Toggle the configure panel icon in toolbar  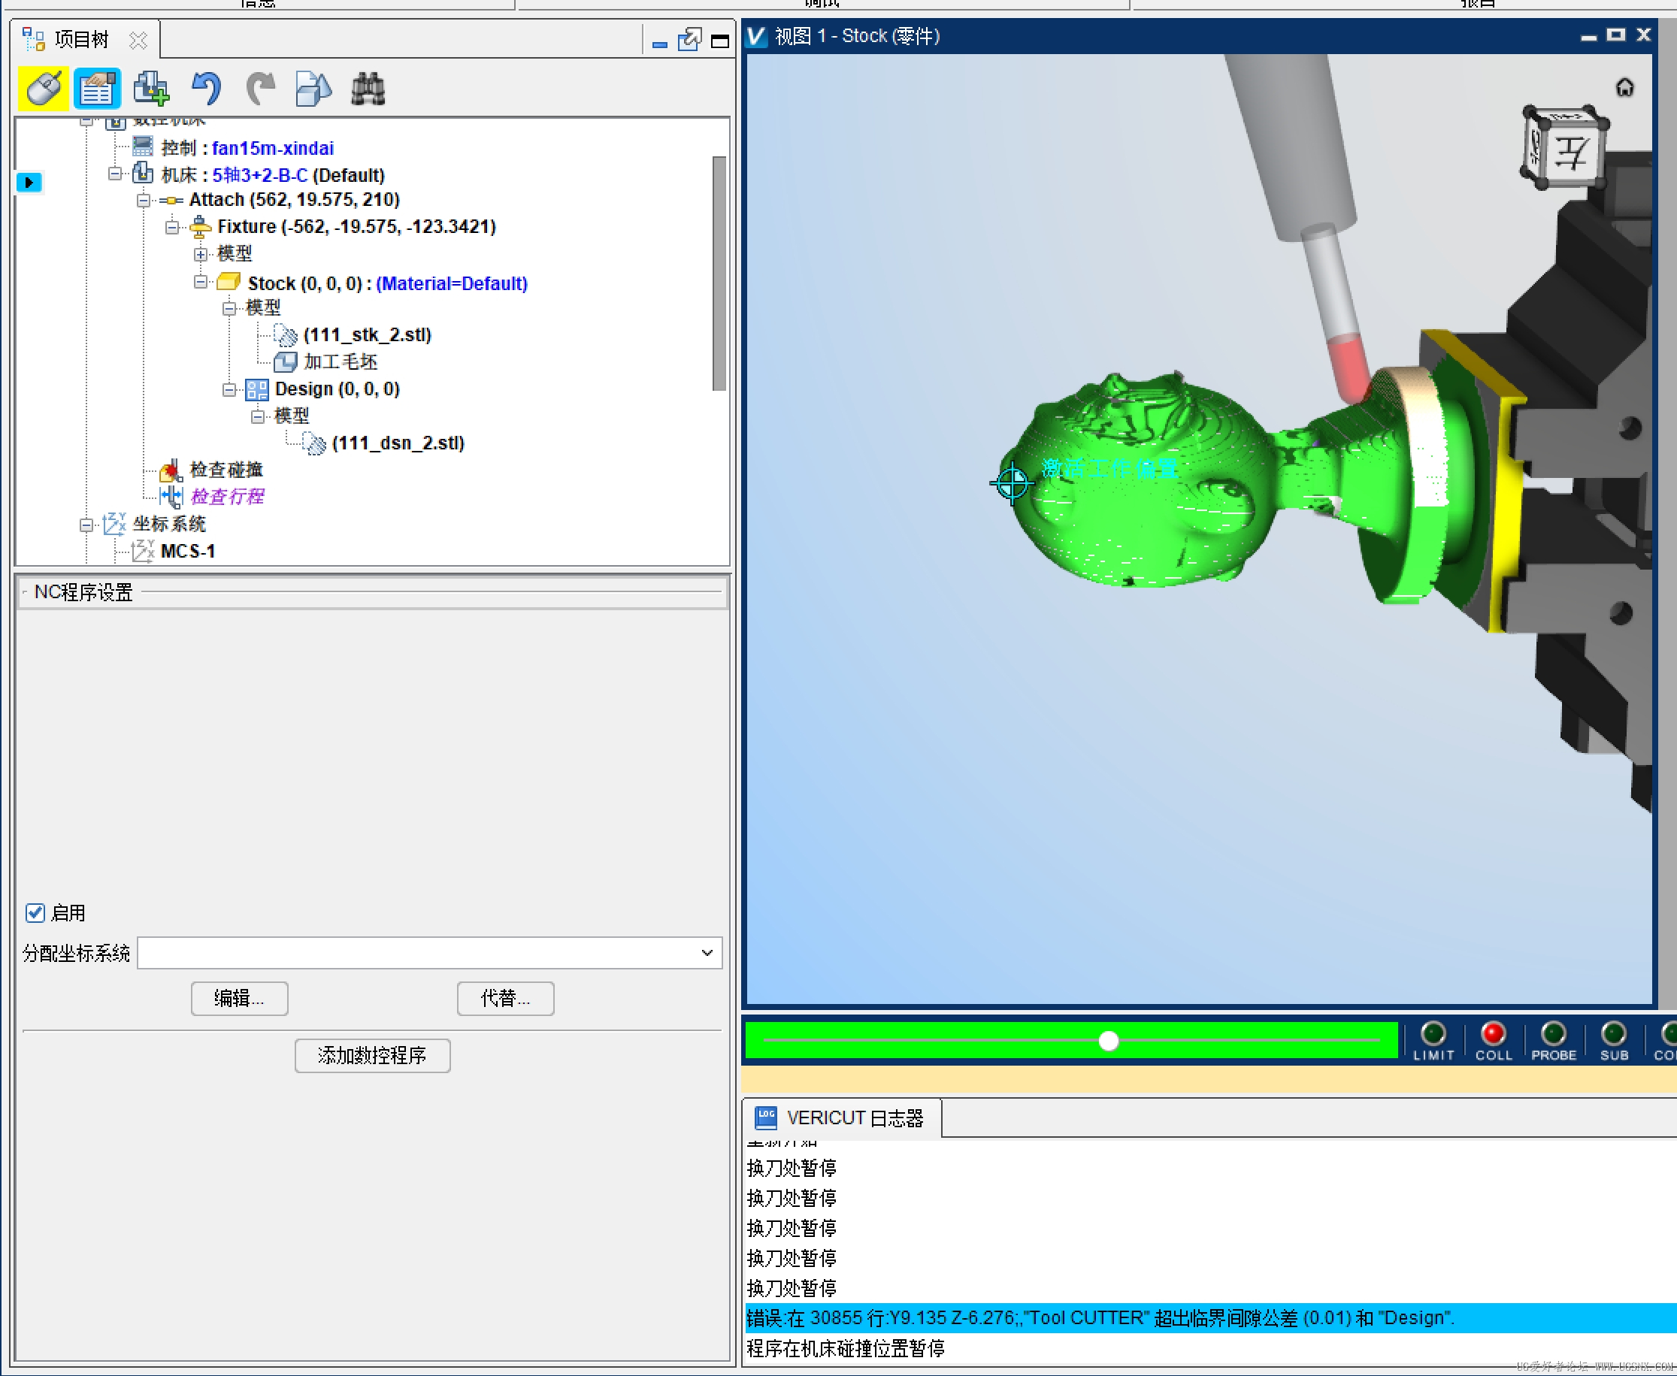97,87
